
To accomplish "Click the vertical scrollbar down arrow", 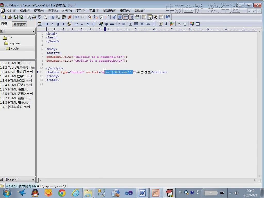I will pos(259,176).
